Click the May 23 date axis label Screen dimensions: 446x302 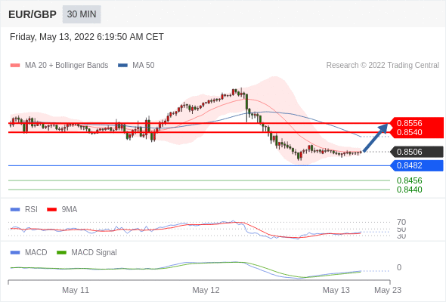click(388, 290)
